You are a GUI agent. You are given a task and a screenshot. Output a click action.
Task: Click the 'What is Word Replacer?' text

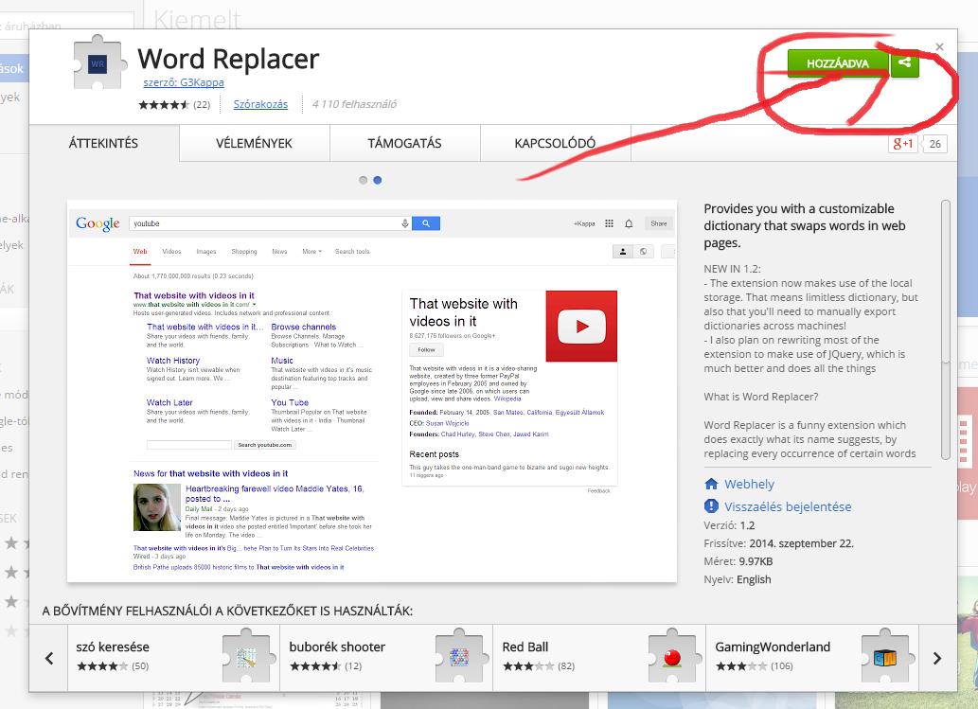pyautogui.click(x=761, y=397)
